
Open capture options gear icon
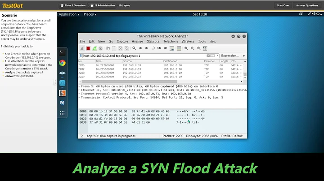click(x=101, y=48)
